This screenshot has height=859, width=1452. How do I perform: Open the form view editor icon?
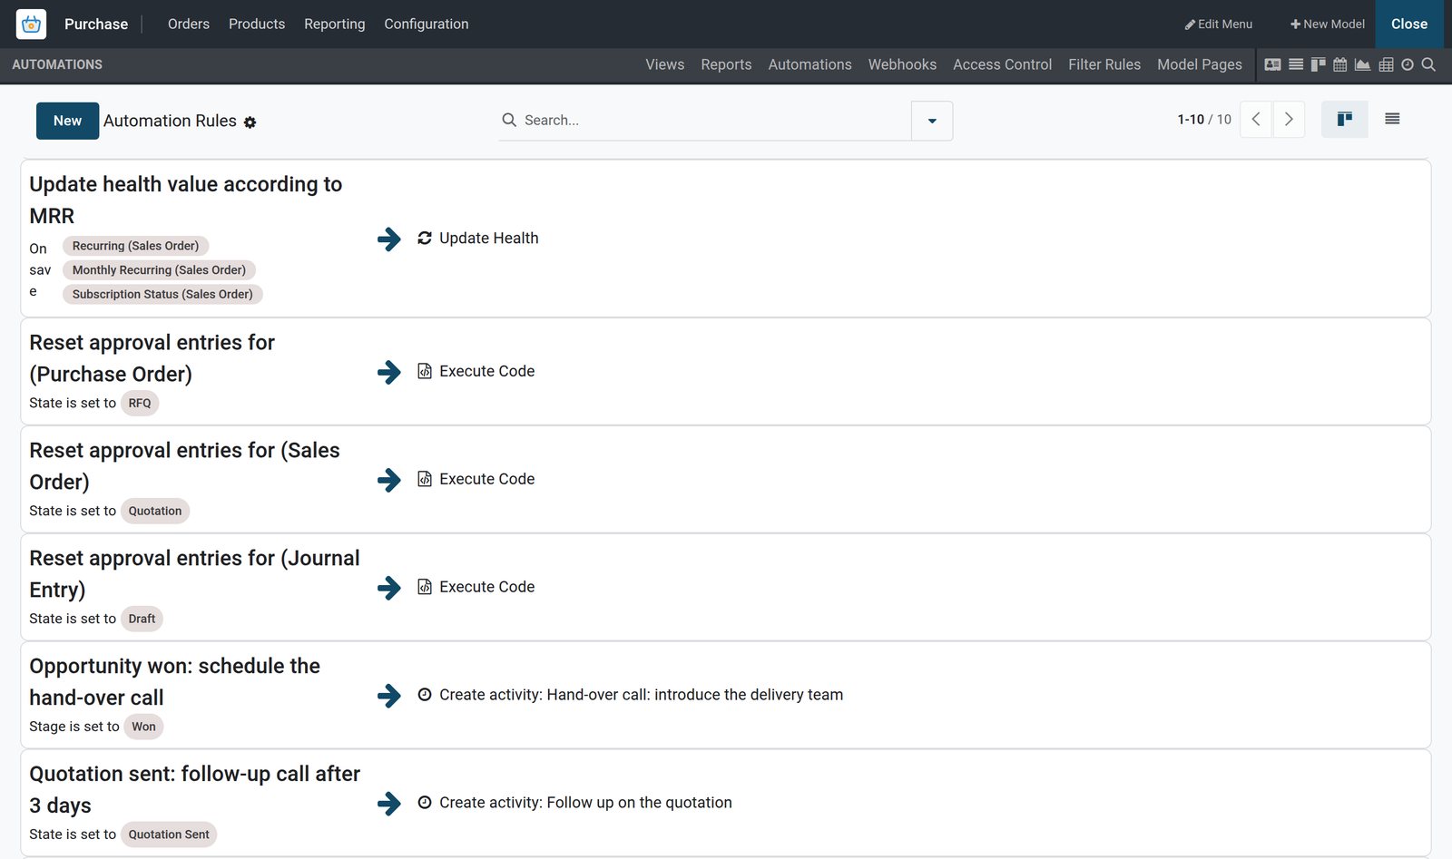1272,64
